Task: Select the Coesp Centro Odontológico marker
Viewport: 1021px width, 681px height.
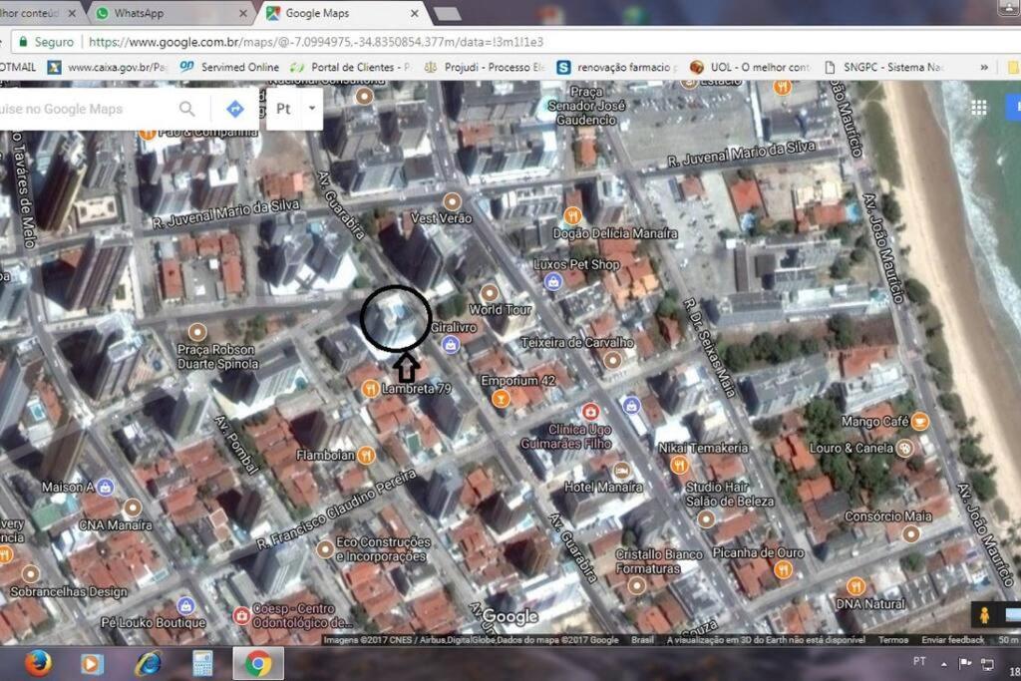Action: click(241, 615)
